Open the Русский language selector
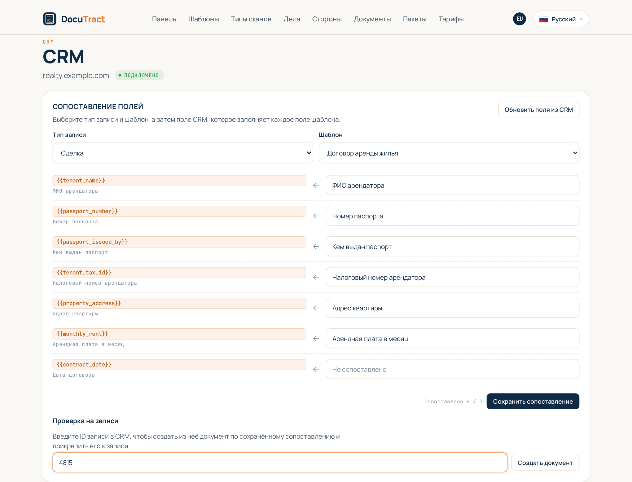This screenshot has height=482, width=632. [x=561, y=19]
